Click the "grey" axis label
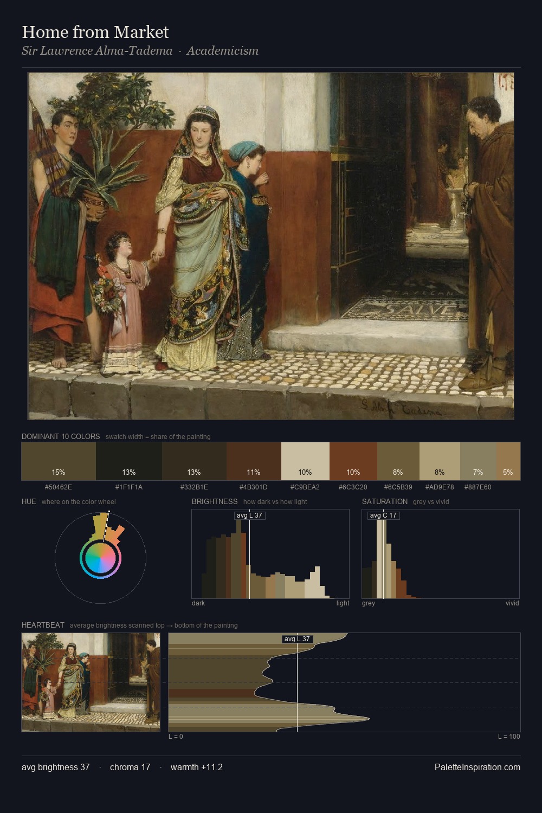The width and height of the screenshot is (542, 813). coord(369,603)
